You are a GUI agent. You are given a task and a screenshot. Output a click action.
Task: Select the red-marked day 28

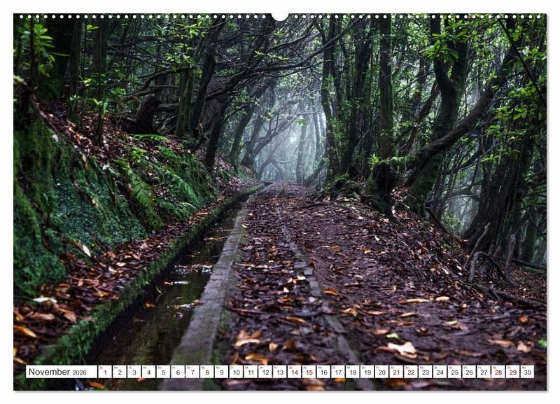(498, 372)
